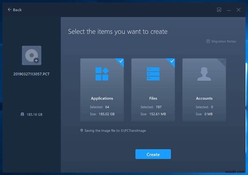Click Files selected count 787

point(159,107)
